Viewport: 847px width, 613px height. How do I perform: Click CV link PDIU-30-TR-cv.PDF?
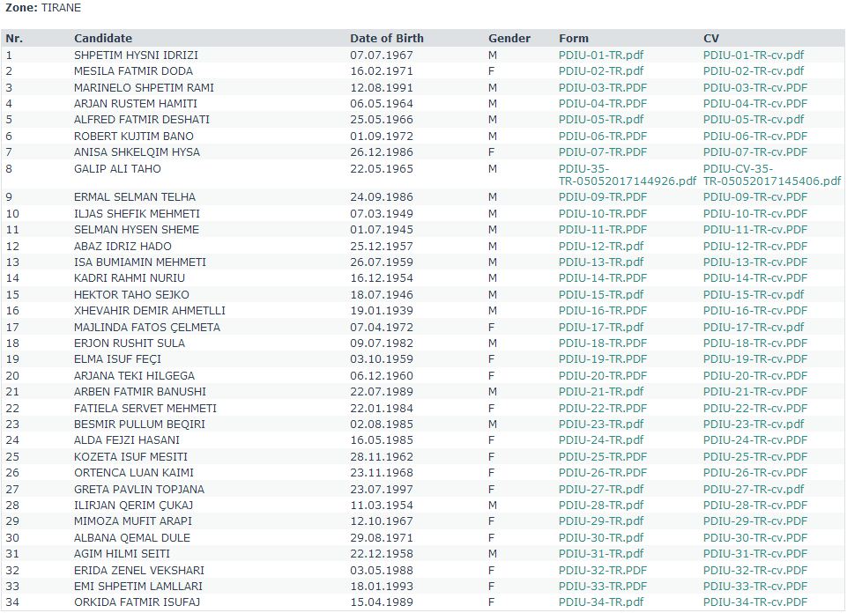pyautogui.click(x=754, y=538)
